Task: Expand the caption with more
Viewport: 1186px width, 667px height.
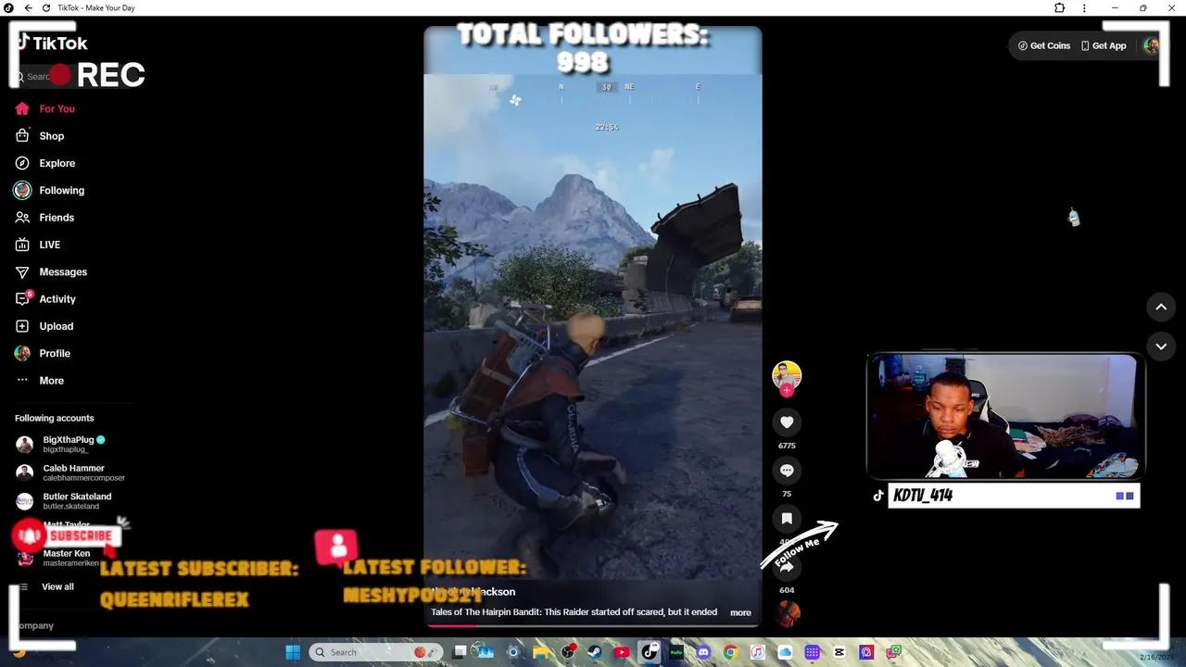Action: pyautogui.click(x=740, y=612)
